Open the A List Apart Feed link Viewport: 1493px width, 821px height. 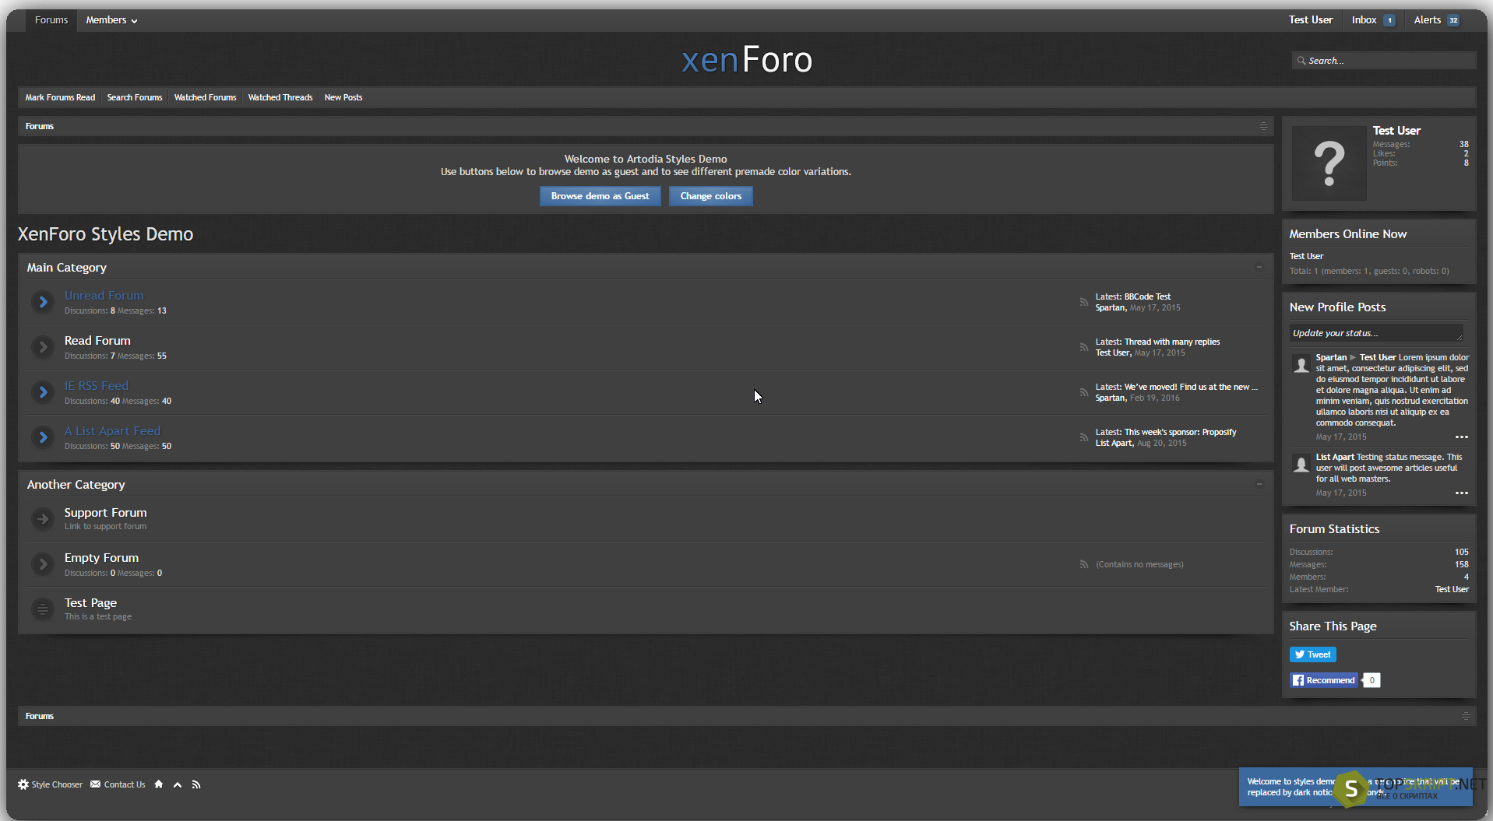[x=112, y=431]
